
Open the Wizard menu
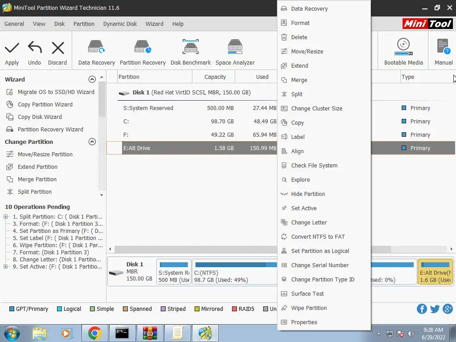point(155,24)
